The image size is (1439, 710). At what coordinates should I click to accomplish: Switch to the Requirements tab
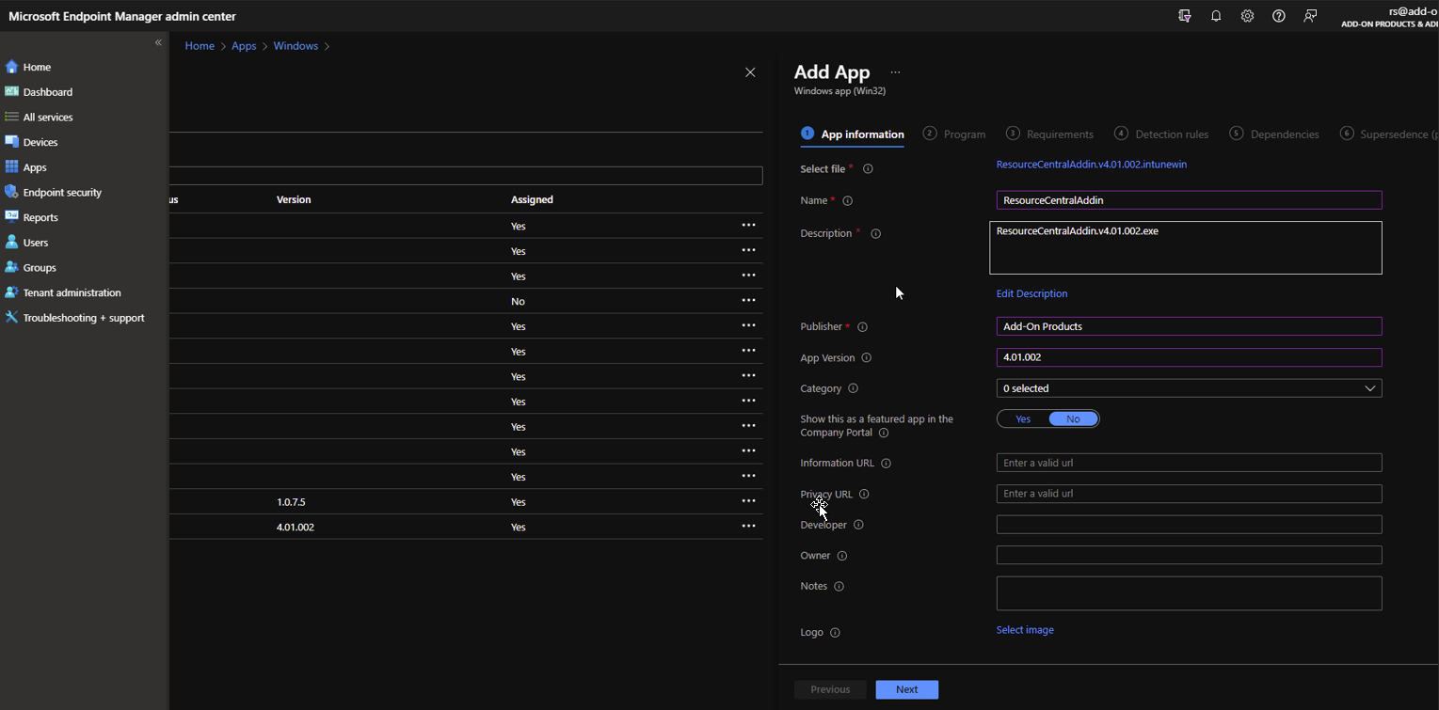click(1049, 134)
